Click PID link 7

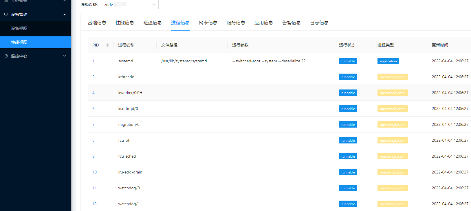(94, 124)
